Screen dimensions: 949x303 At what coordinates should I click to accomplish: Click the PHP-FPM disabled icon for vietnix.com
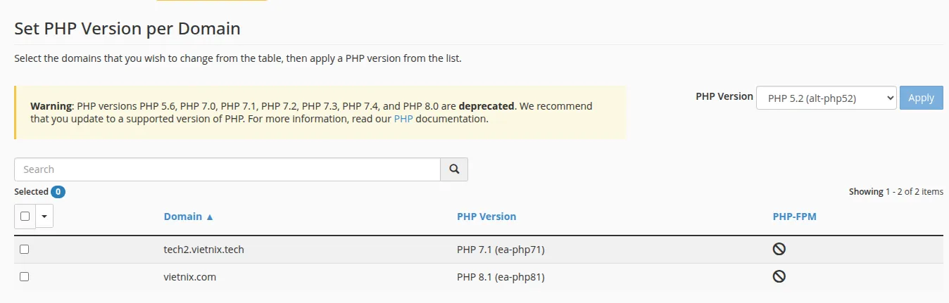(x=779, y=277)
